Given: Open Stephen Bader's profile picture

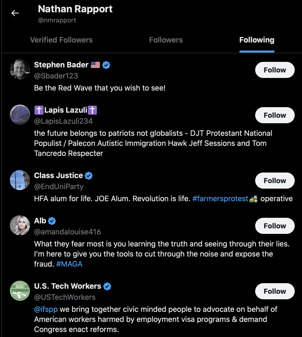Looking at the screenshot, I should point(20,69).
